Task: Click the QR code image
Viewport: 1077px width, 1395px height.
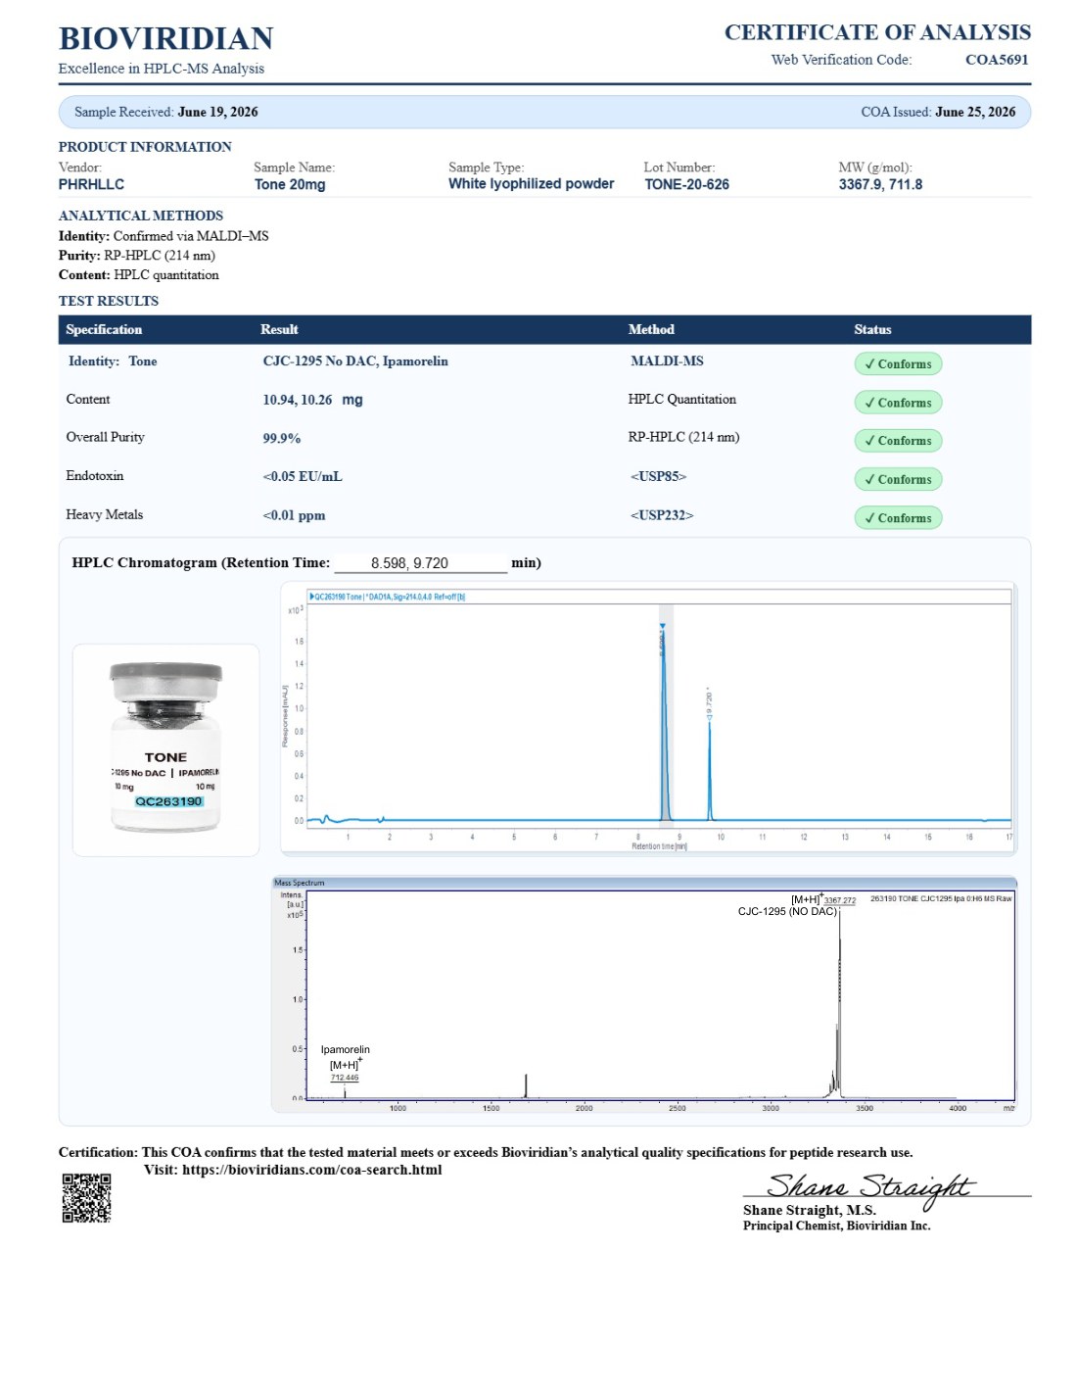Action: coord(86,1197)
